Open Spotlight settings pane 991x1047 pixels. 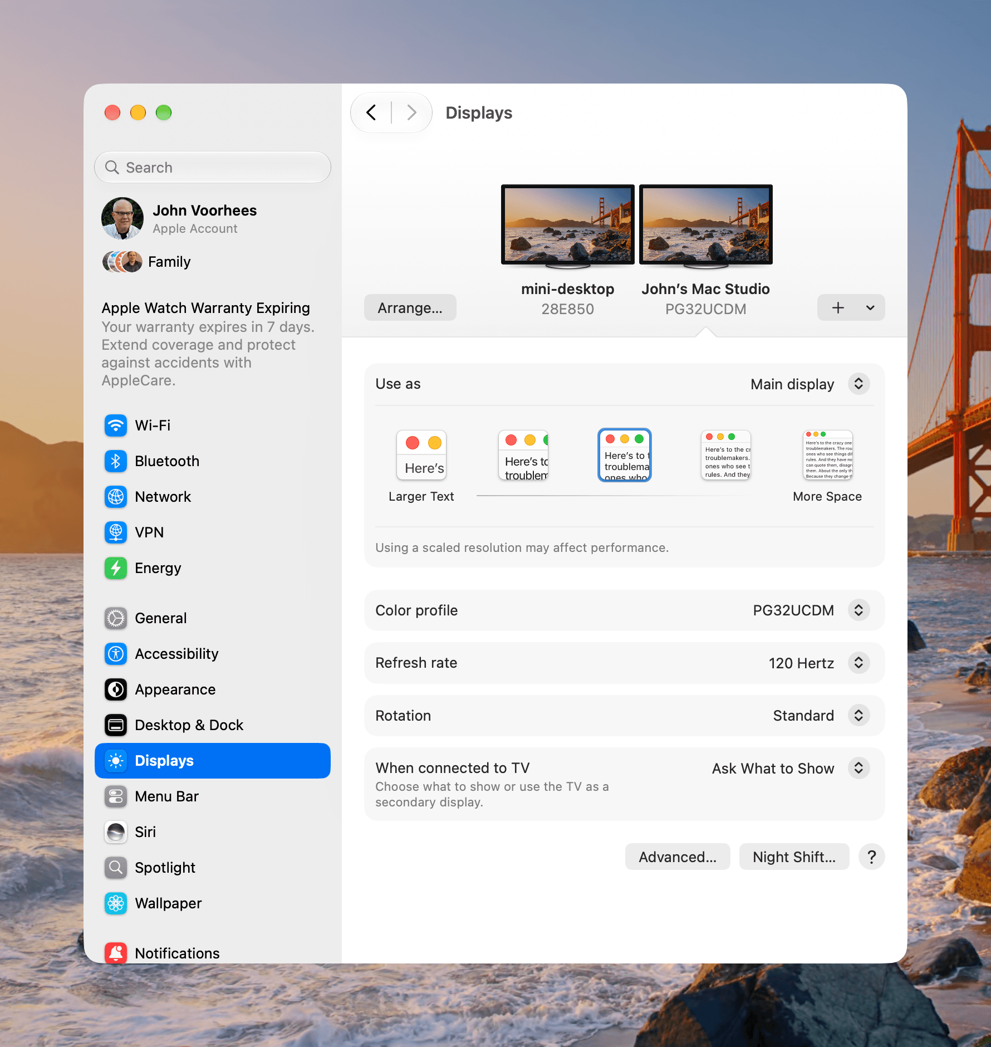pyautogui.click(x=213, y=868)
